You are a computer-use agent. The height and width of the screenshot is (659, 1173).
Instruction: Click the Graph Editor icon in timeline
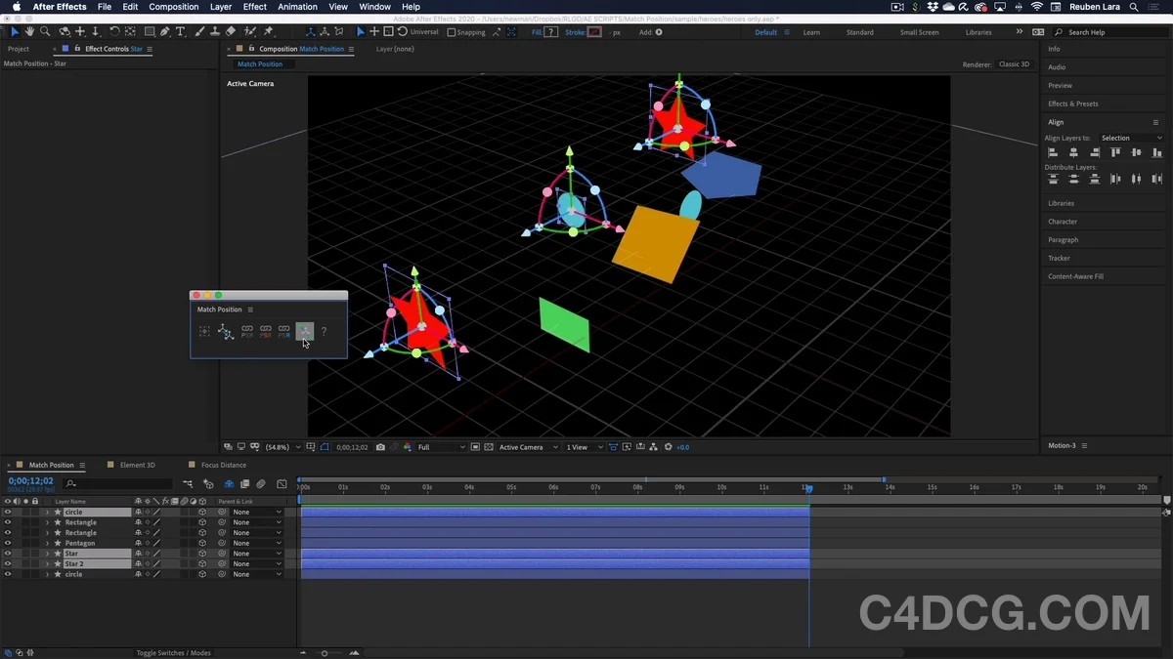coord(282,484)
